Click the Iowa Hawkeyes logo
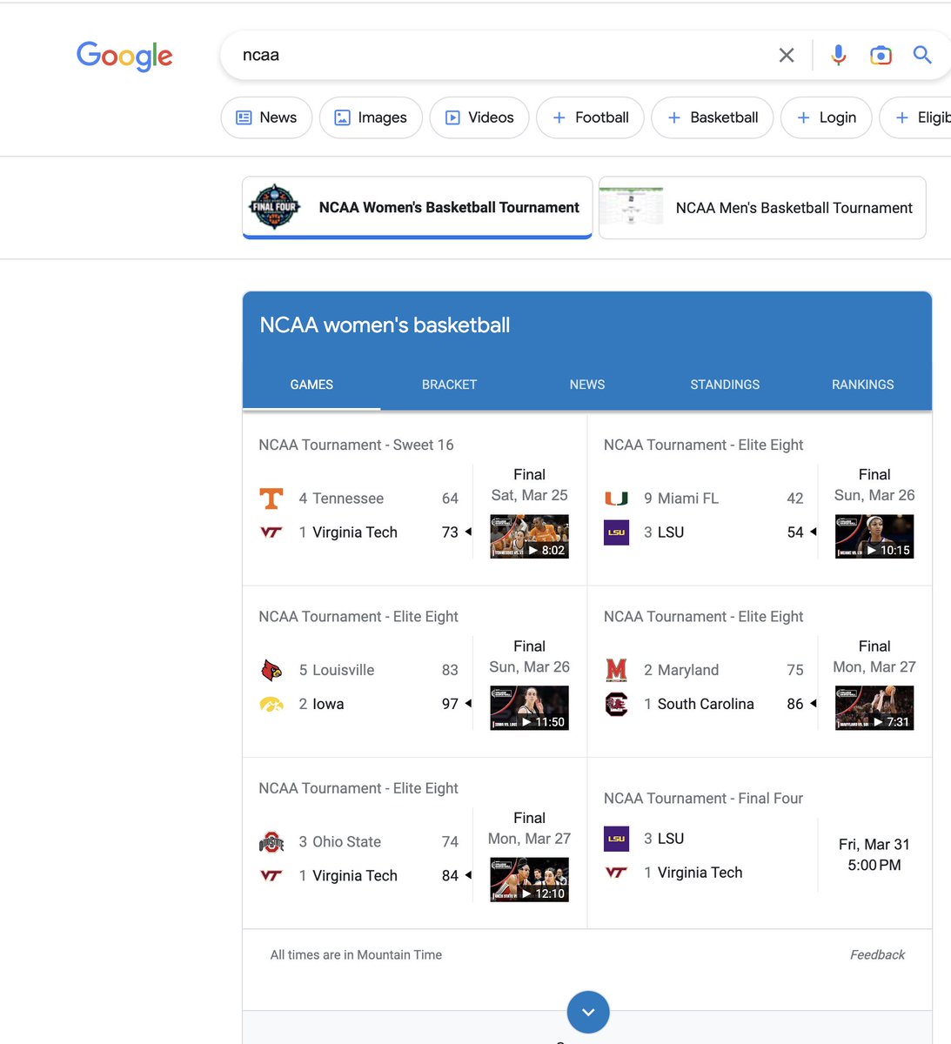 pos(271,704)
